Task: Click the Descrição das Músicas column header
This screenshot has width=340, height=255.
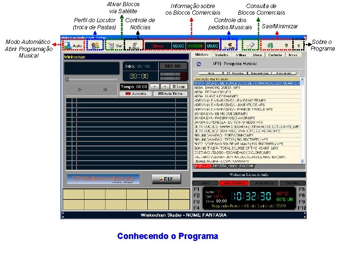Action: tap(247, 79)
